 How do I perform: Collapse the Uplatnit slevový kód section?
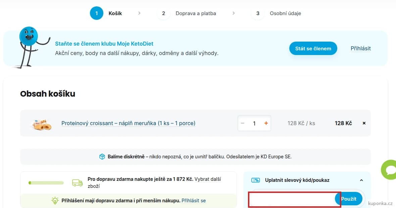tap(361, 180)
